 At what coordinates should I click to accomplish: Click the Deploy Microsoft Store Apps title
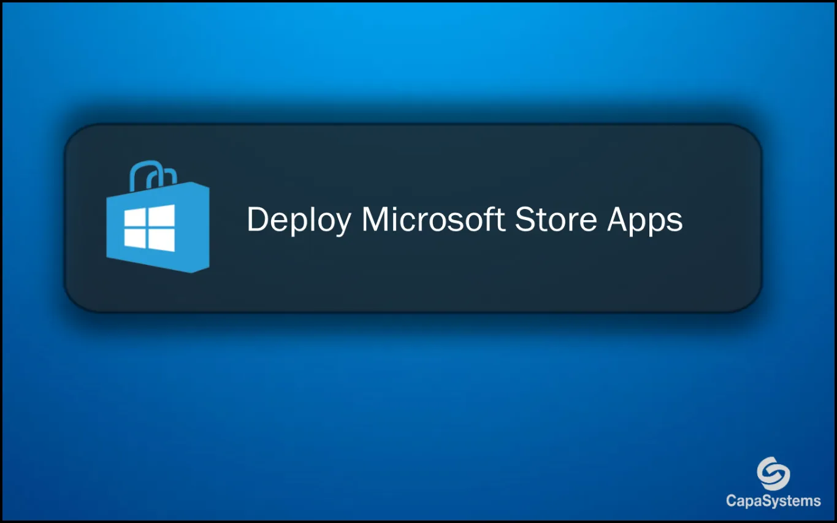coord(464,220)
